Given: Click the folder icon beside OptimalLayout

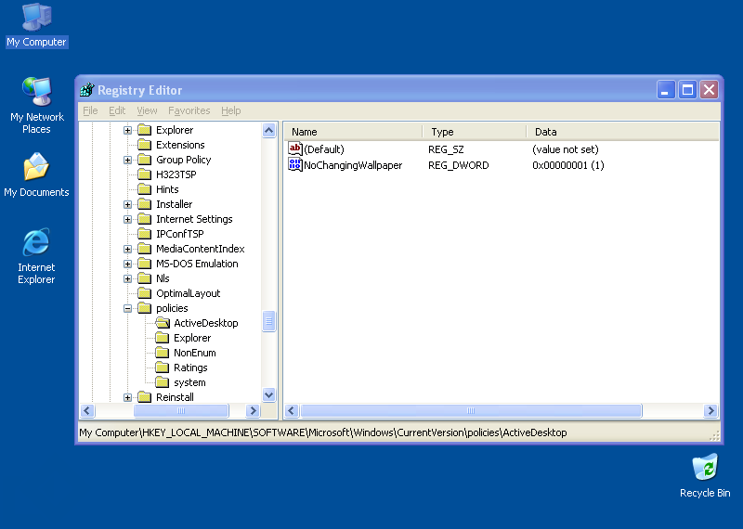Looking at the screenshot, I should tap(145, 293).
